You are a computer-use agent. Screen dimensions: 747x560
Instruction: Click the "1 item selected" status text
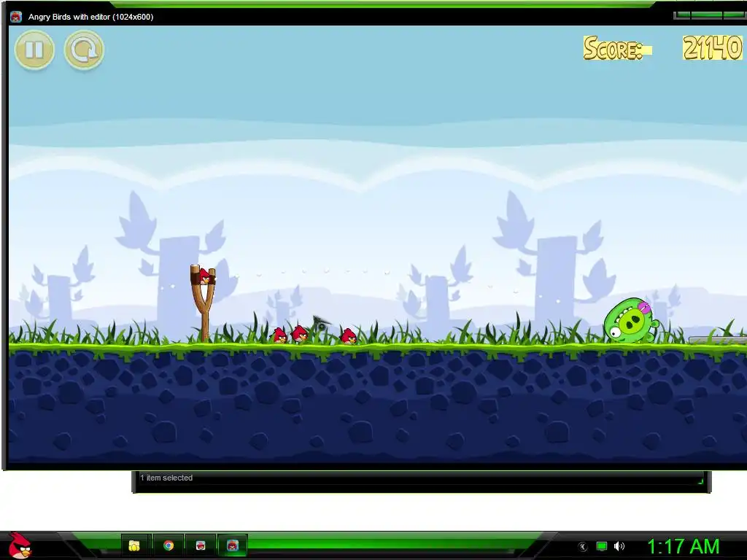(x=166, y=478)
